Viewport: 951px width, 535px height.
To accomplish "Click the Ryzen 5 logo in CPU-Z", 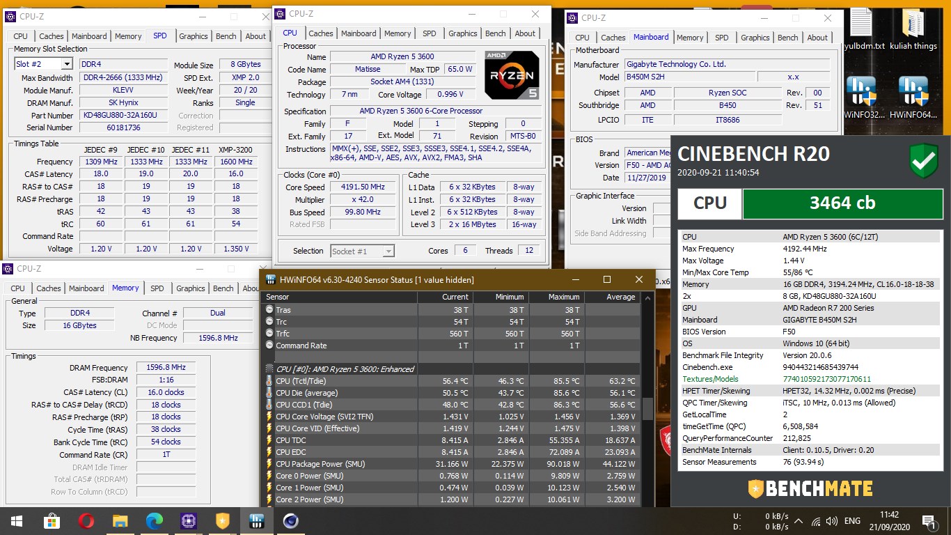I will coord(512,75).
